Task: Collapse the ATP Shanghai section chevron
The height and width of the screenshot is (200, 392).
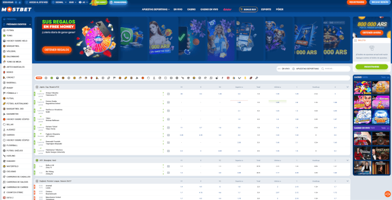Action: (347, 160)
